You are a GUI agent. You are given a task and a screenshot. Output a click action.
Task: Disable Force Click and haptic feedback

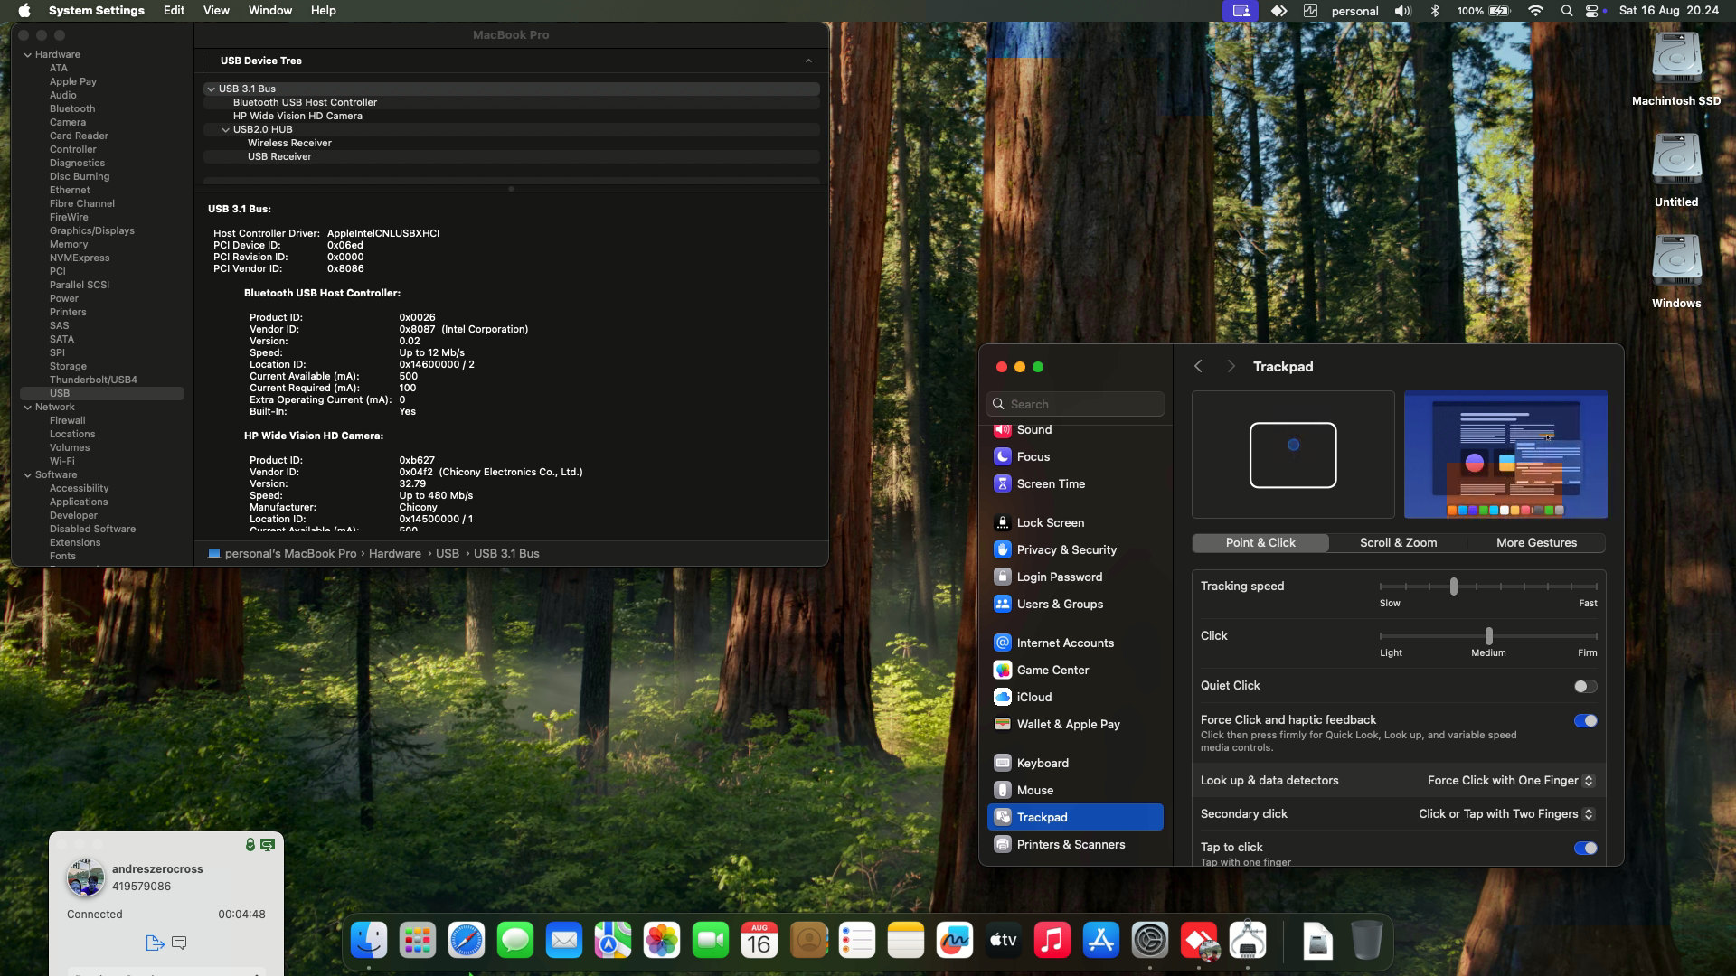pos(1584,720)
